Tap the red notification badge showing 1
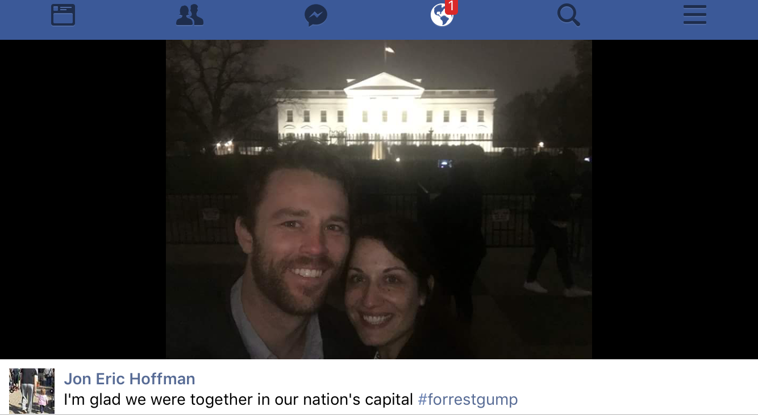 (x=451, y=6)
